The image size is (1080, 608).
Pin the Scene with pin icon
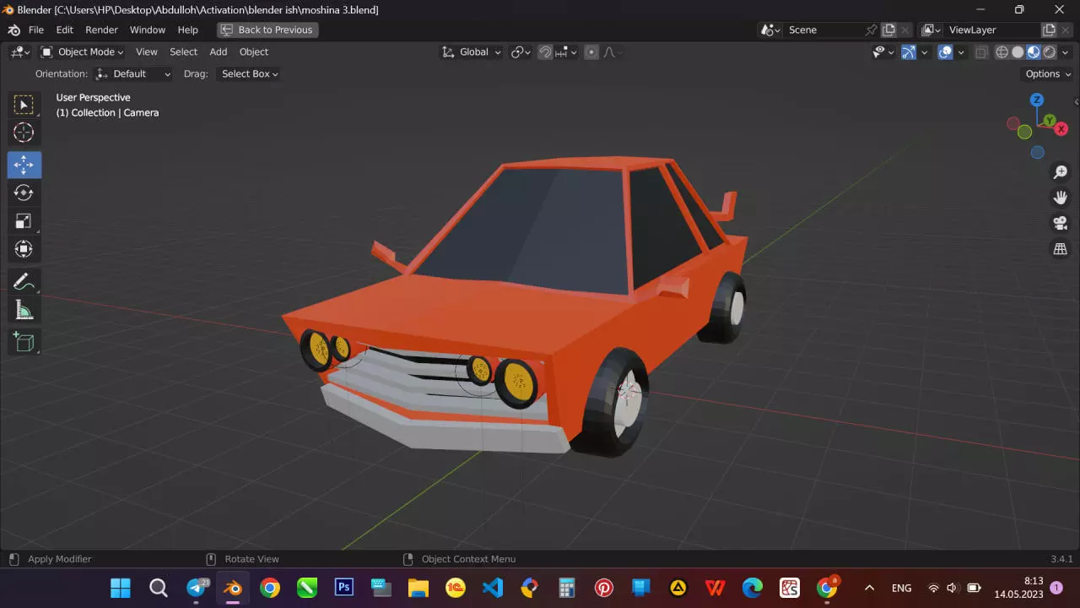(871, 30)
